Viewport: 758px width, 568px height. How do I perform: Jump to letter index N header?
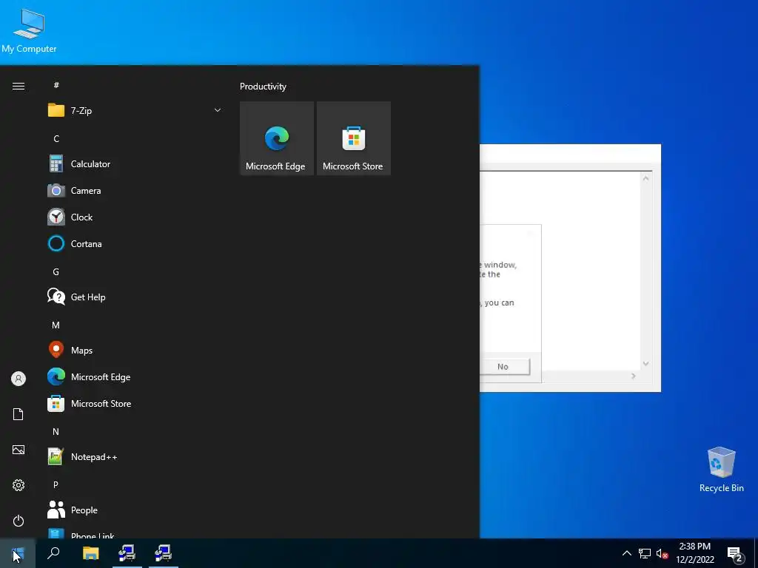56,431
